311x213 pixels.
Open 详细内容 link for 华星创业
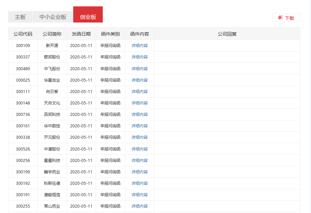140,80
